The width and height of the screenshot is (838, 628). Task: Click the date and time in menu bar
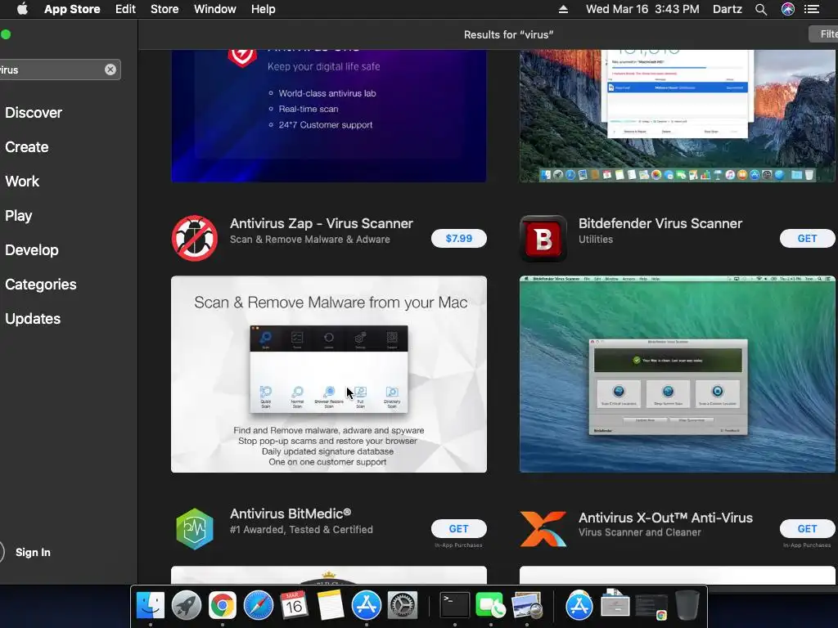(642, 9)
